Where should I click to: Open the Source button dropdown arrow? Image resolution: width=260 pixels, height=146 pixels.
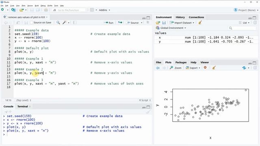coord(142,23)
